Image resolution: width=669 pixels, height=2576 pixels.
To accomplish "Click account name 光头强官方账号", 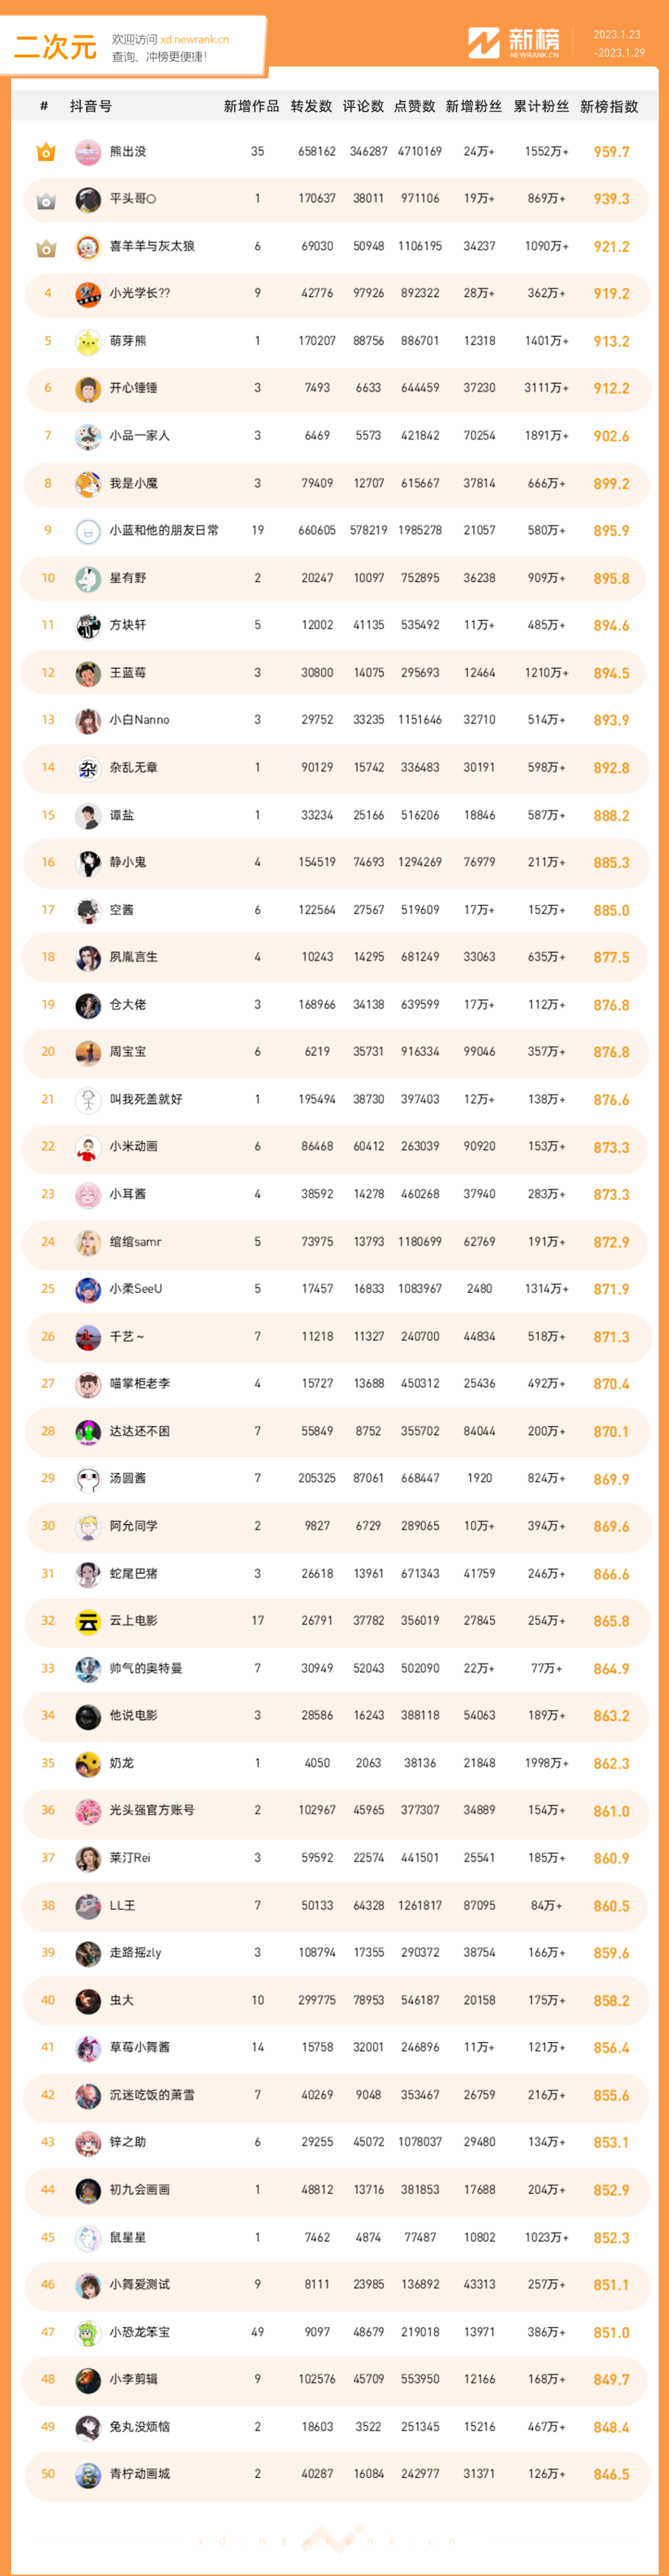I will (152, 1810).
